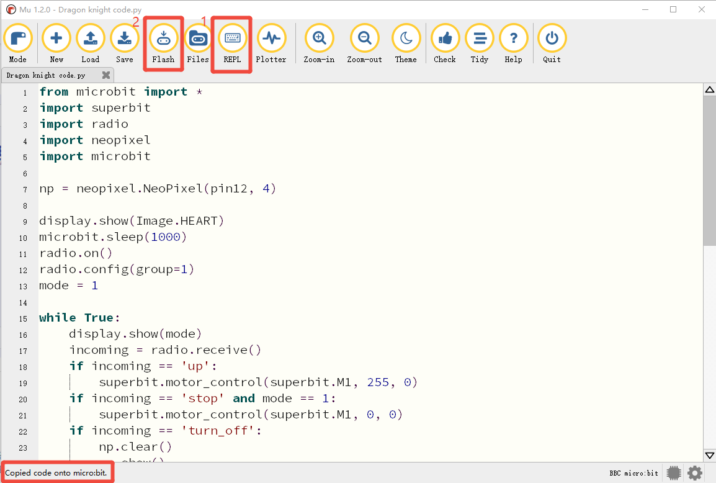Click the 'import neopixel' line
Image resolution: width=716 pixels, height=483 pixels.
click(95, 140)
